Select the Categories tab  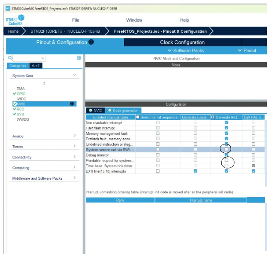[18, 66]
